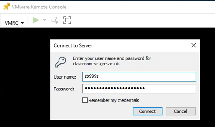Click the Send Ctrl+Alt+Del toolbar icon
The image size is (215, 127).
pos(55,20)
